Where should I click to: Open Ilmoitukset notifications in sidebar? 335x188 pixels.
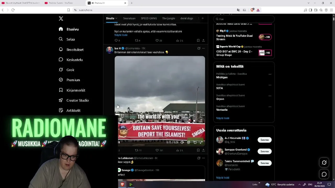[x=71, y=49]
